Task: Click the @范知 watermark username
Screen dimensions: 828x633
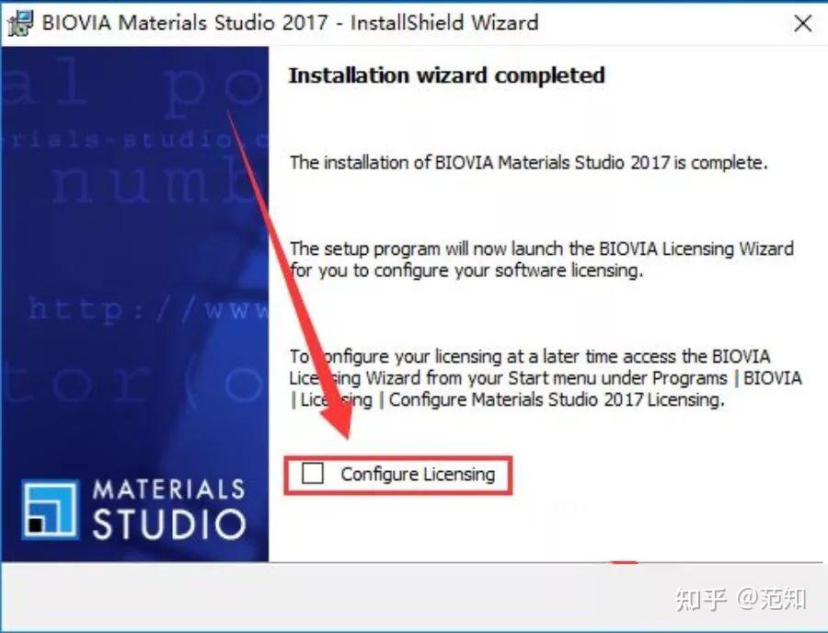Action: tap(772, 599)
